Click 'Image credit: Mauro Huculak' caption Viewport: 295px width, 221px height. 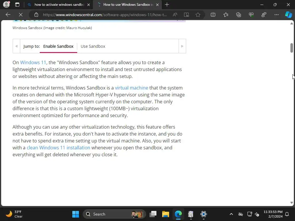coord(68,28)
